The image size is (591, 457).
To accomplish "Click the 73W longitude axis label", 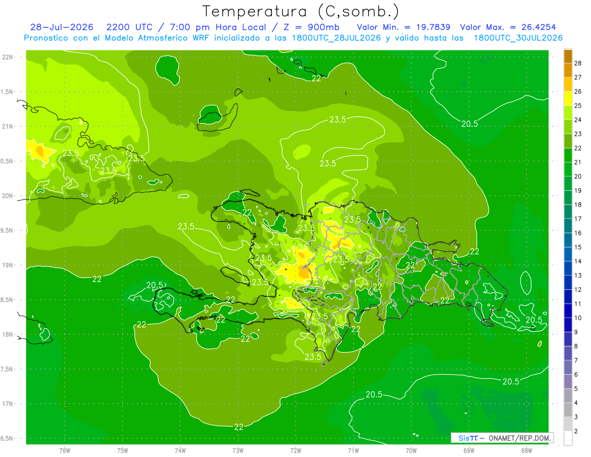I will (x=238, y=450).
